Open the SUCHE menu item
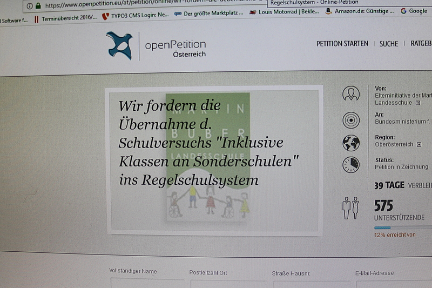 388,44
